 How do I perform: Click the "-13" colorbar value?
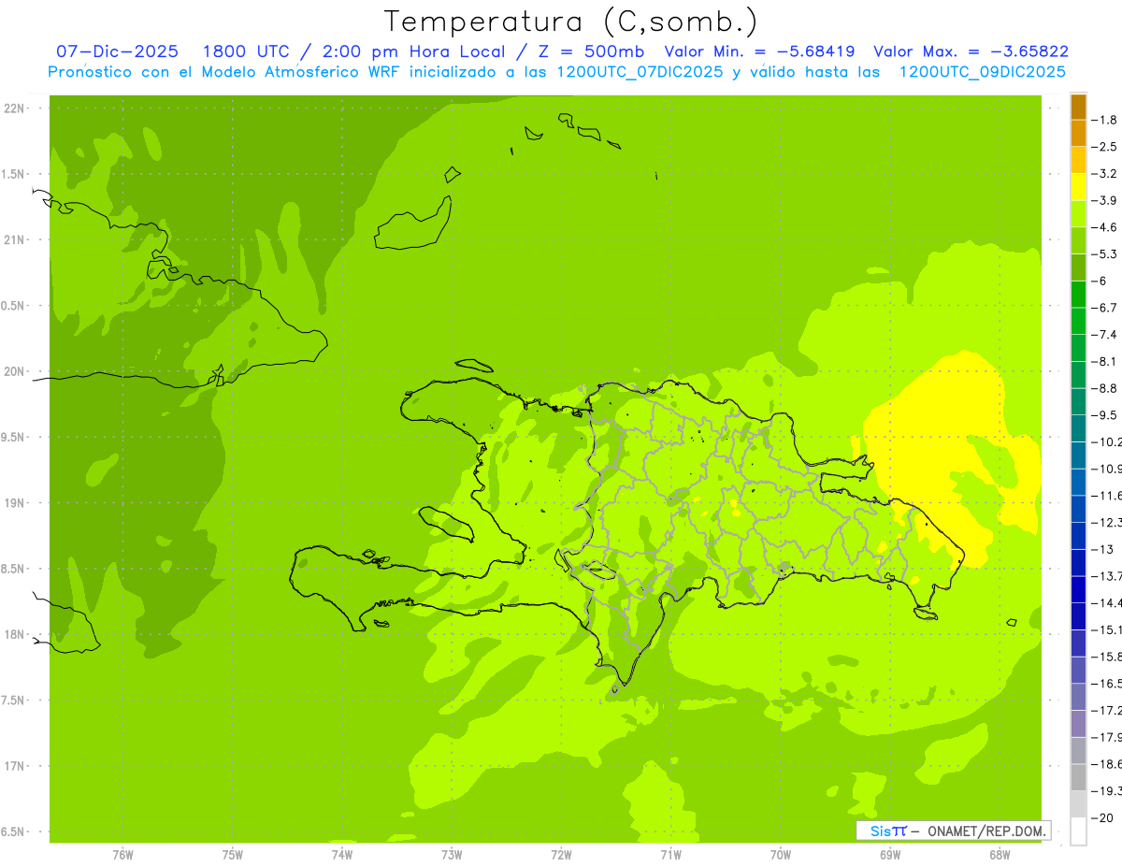click(x=1101, y=549)
